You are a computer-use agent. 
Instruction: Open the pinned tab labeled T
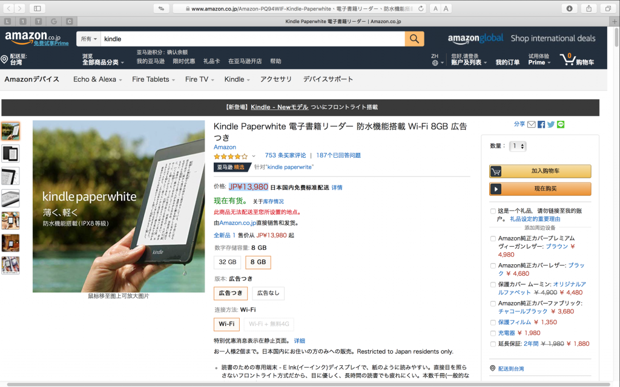click(x=38, y=21)
